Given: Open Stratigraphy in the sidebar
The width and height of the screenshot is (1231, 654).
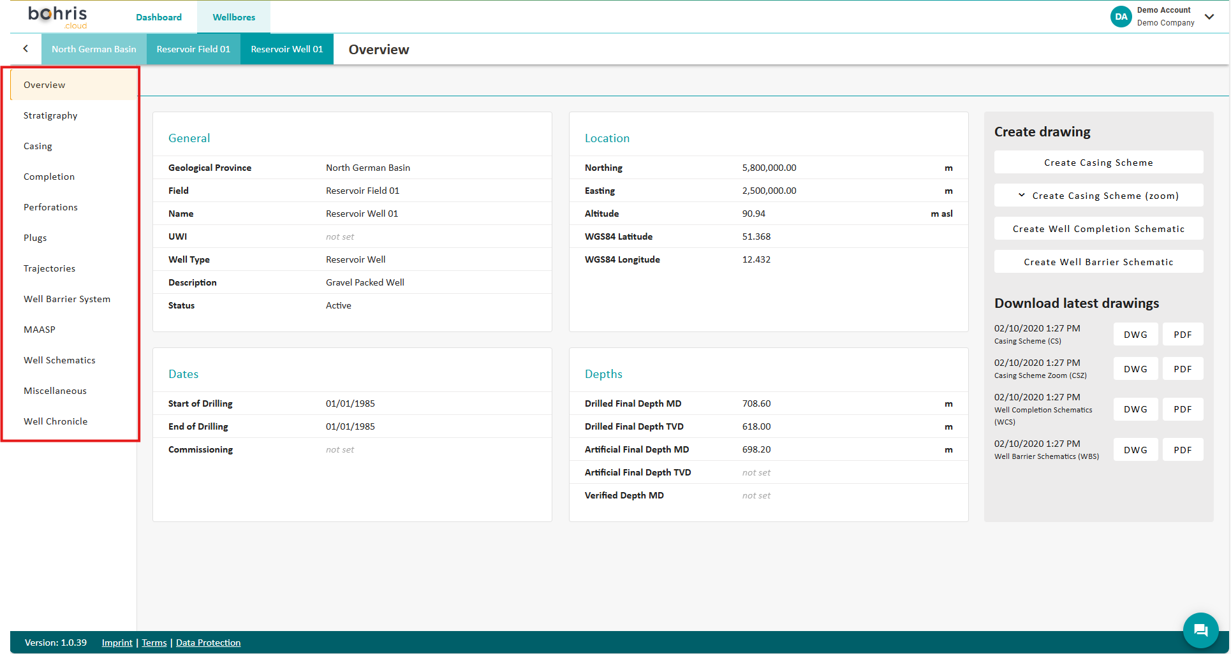Looking at the screenshot, I should [50, 115].
